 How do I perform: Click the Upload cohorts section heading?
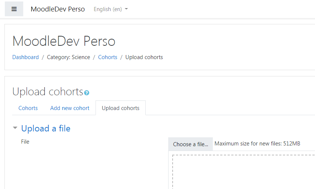coord(48,92)
